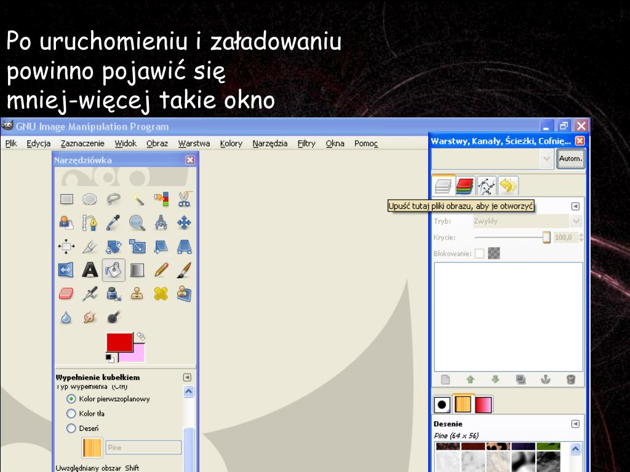630x472 pixels.
Task: Select the Rectangle Select tool
Action: tap(66, 199)
